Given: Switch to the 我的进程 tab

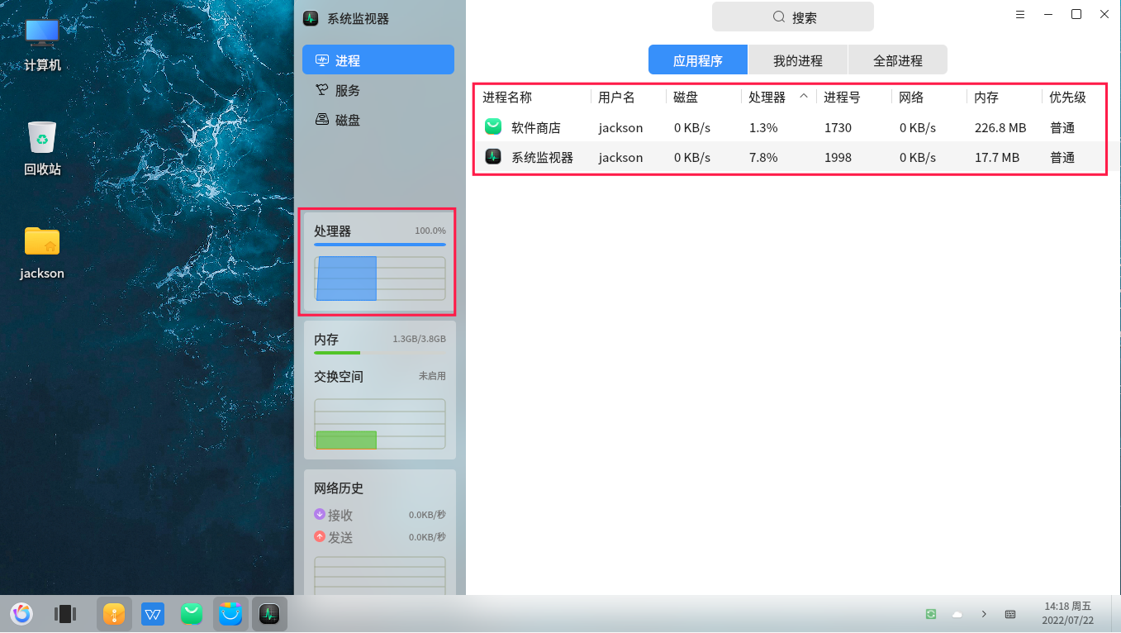Looking at the screenshot, I should 798,60.
